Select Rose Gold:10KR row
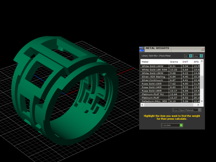Image resolution: width=216 pixels, height=162 pixels. click(x=170, y=84)
